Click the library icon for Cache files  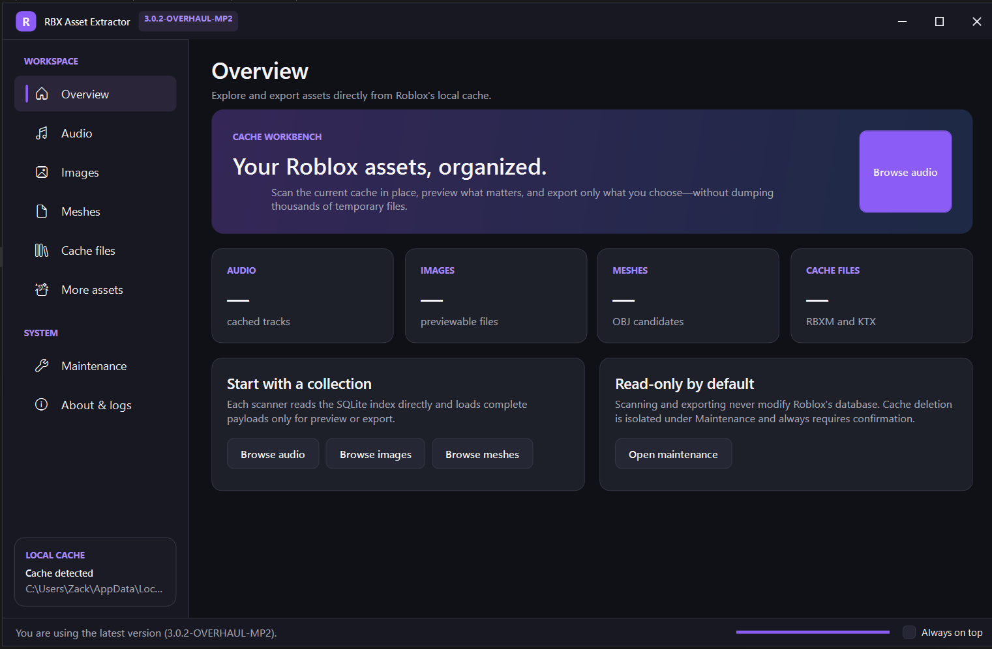point(42,250)
